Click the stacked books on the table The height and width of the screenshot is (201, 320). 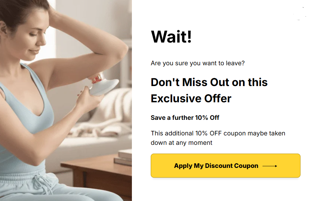[x=123, y=157]
